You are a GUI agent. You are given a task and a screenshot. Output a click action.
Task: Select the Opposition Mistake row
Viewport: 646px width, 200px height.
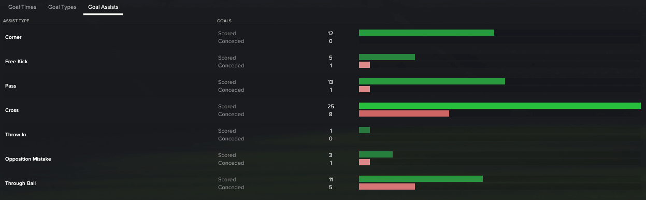(323, 159)
